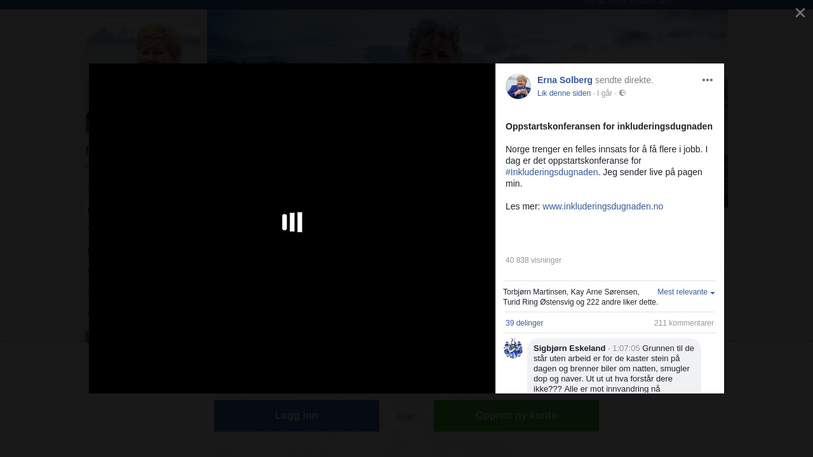Expand the 'Mest relevante' comment sorting dropdown
Screen dimensions: 813x457
(x=686, y=292)
